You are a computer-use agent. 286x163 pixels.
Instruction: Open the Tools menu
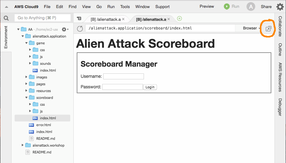(x=125, y=7)
